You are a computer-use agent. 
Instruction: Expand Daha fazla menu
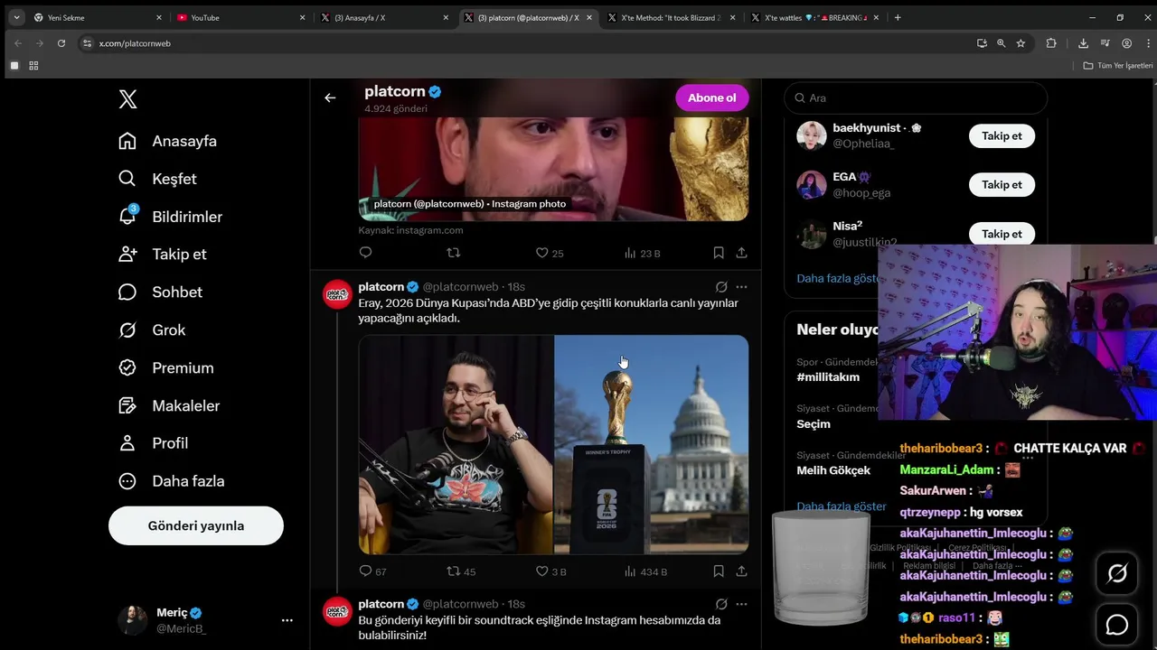(x=172, y=481)
